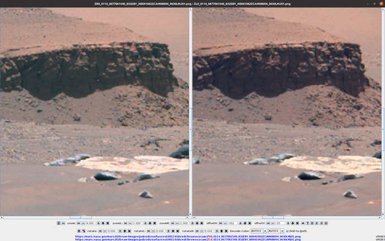The image size is (385, 241).
Task: Open the ZL0 image URL link
Action: coord(188,239)
